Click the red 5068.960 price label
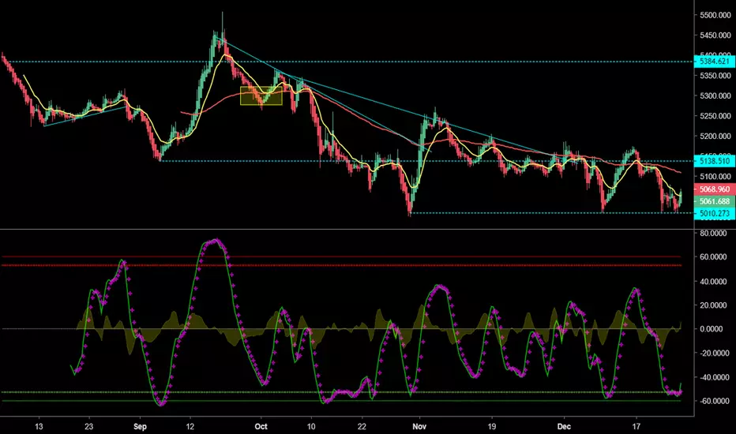Viewport: 736px width, 434px height. tap(714, 189)
